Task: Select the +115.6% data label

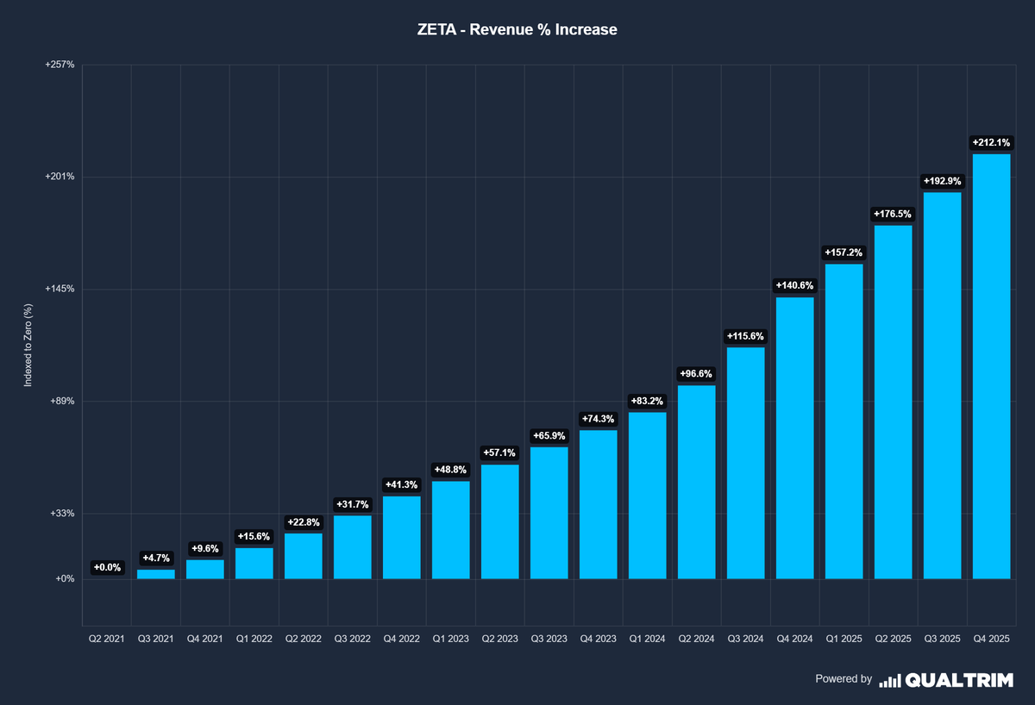Action: click(x=745, y=336)
